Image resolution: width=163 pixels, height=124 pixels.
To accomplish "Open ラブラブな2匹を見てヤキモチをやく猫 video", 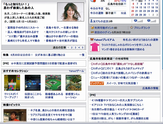I will point(51,115).
